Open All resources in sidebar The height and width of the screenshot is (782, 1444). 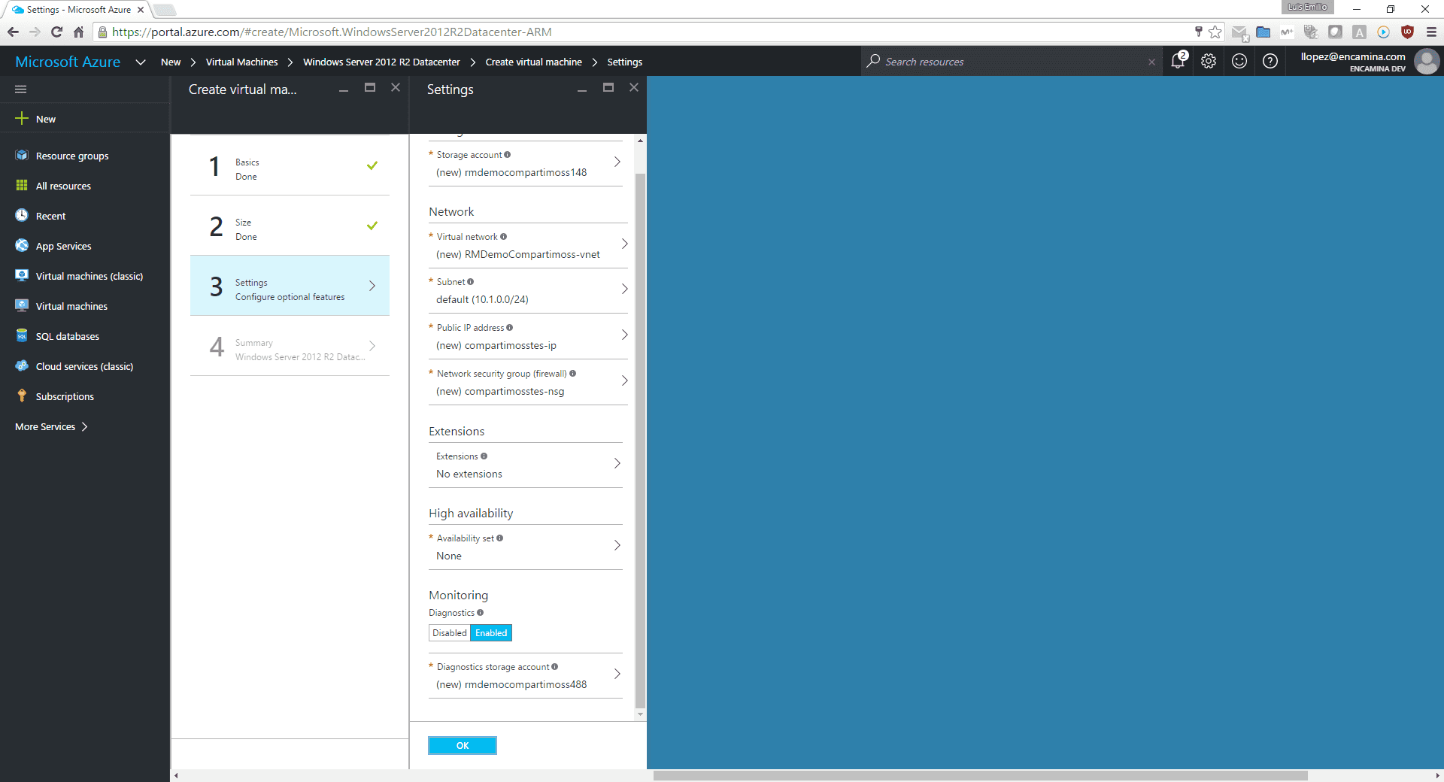click(84, 186)
